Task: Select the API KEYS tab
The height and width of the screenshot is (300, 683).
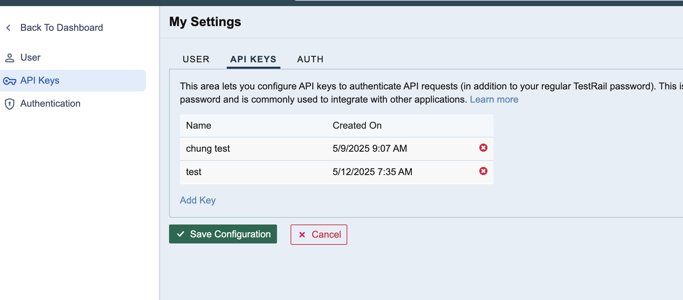Action: click(x=253, y=59)
